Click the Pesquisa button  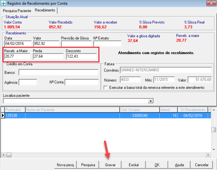coord(88,165)
